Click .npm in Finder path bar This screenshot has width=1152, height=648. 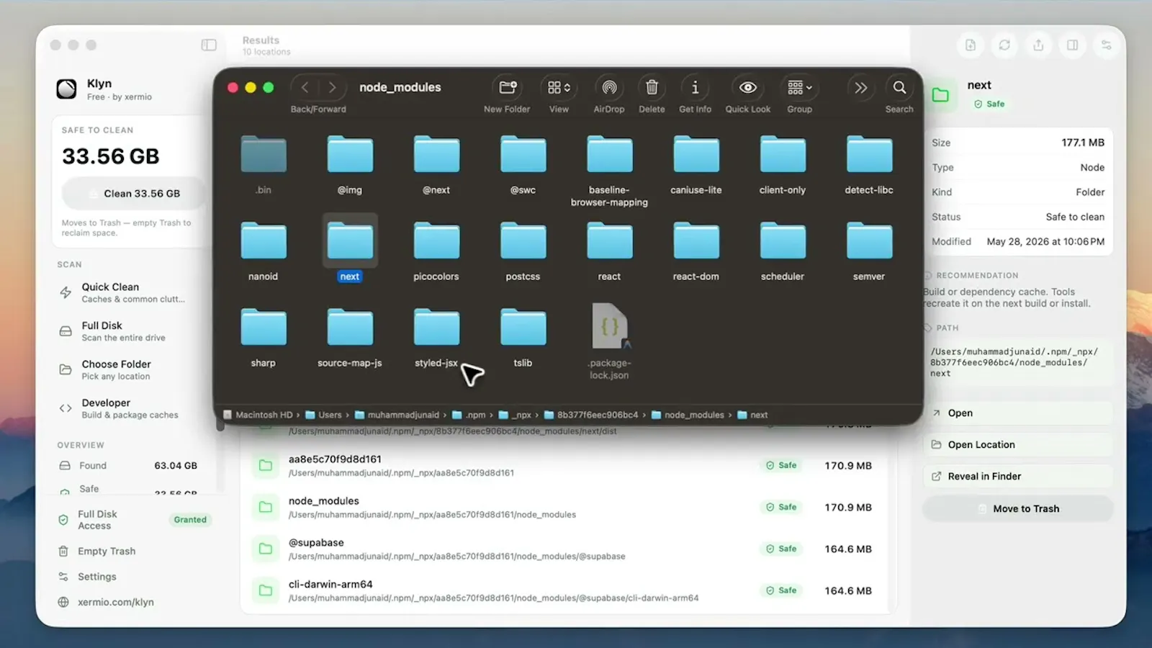pyautogui.click(x=469, y=415)
